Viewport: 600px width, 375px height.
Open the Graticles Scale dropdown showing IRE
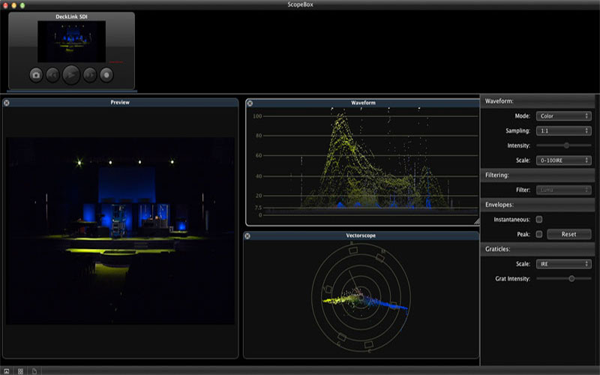(x=564, y=264)
